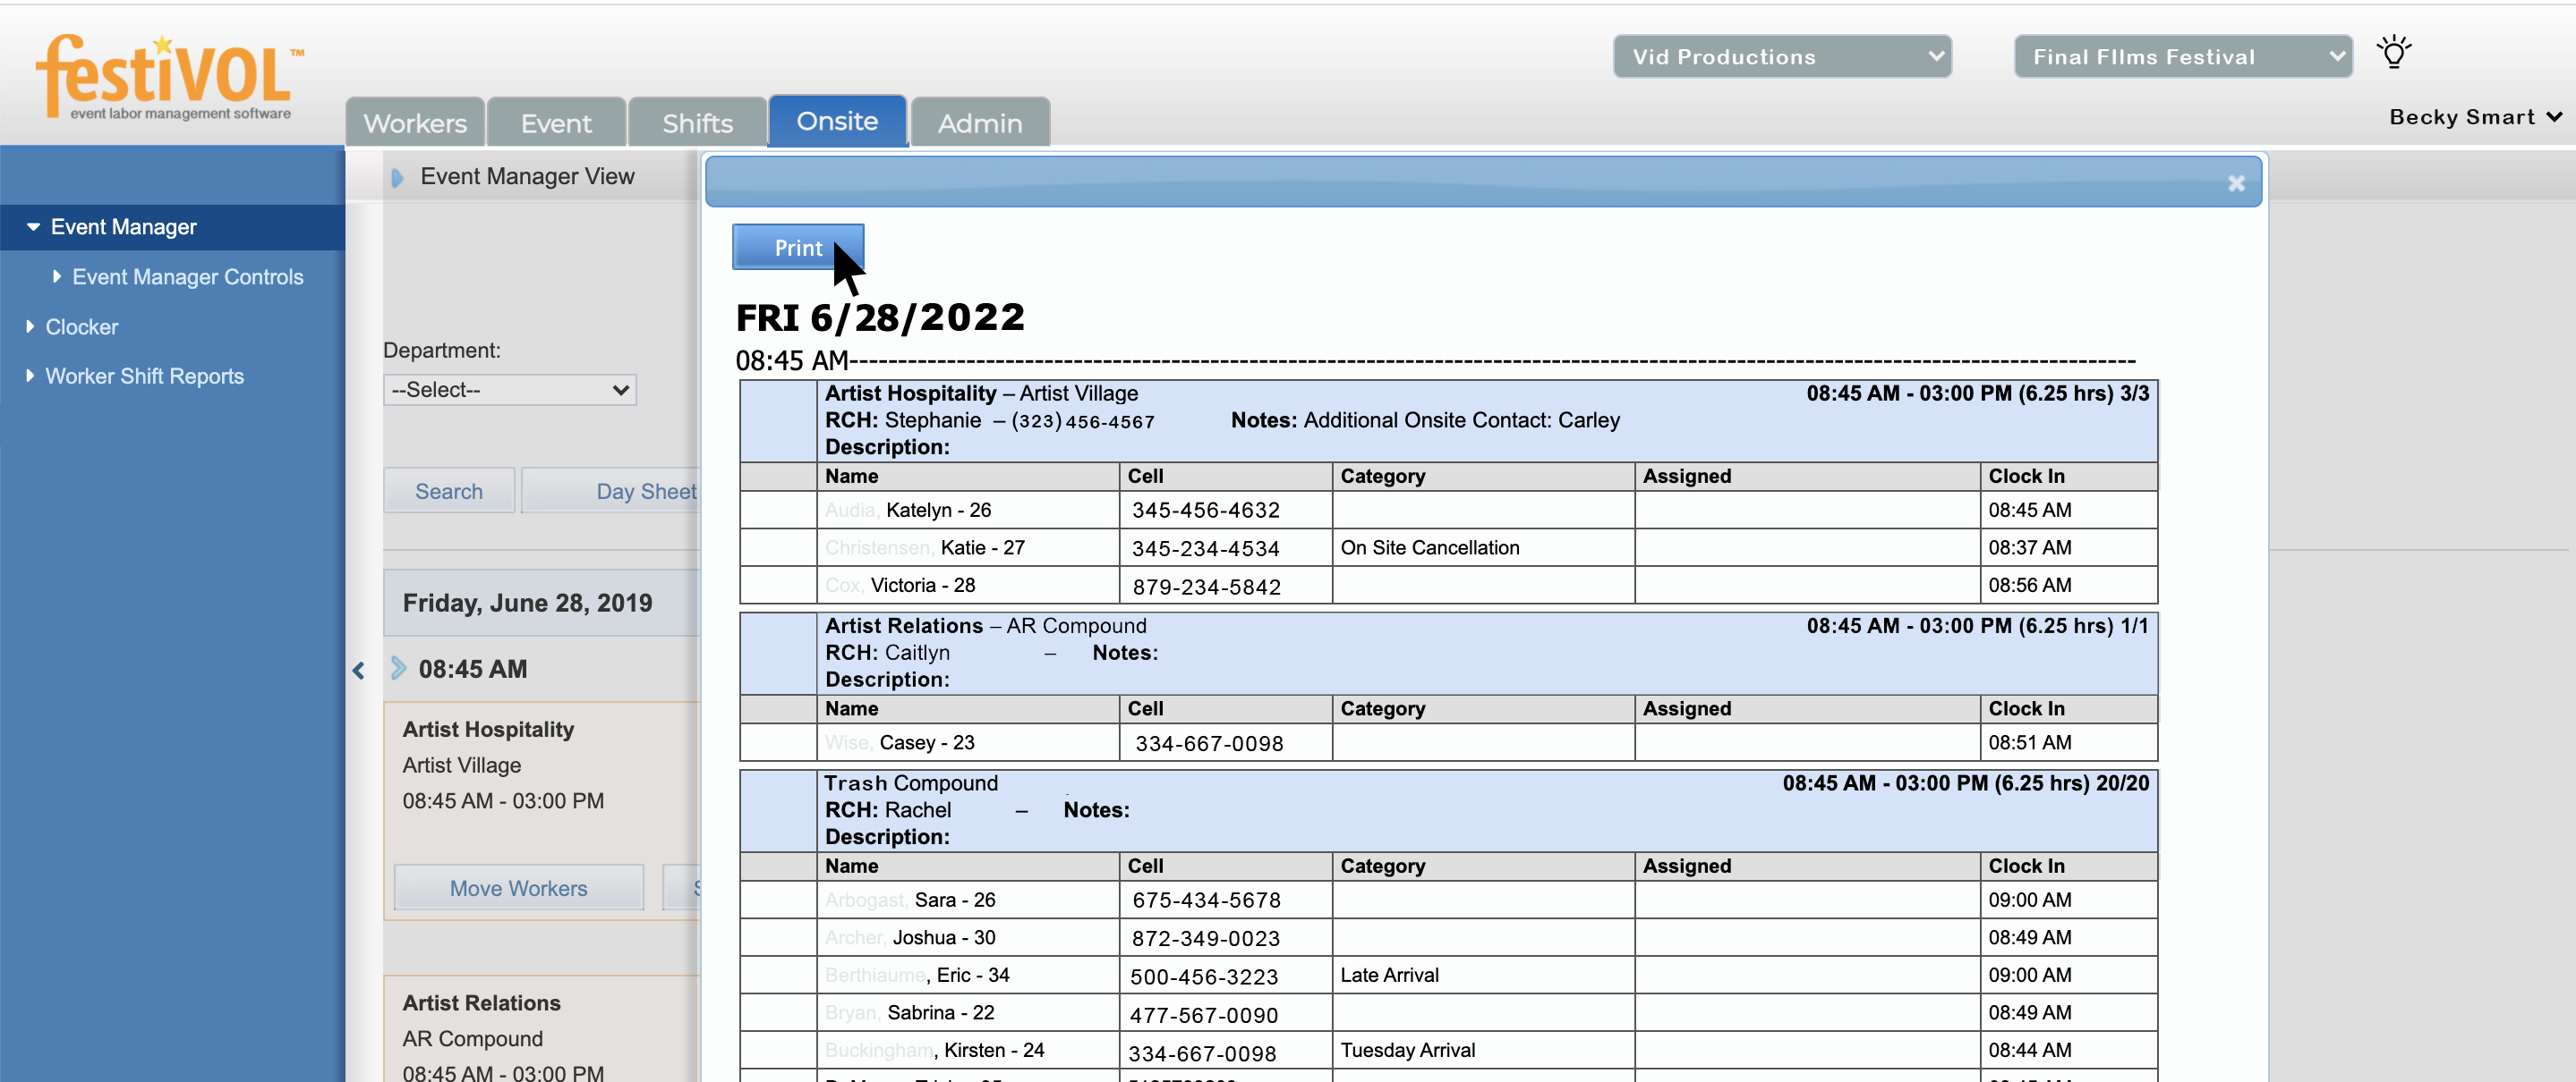
Task: Open the Final Films Festival dropdown
Action: [x=2182, y=57]
